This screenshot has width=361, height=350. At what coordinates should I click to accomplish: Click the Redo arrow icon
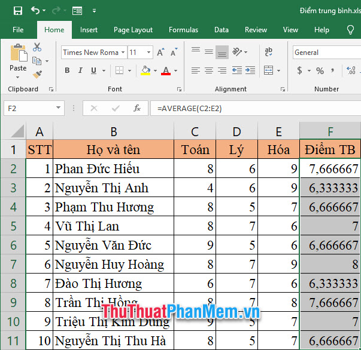(x=56, y=10)
